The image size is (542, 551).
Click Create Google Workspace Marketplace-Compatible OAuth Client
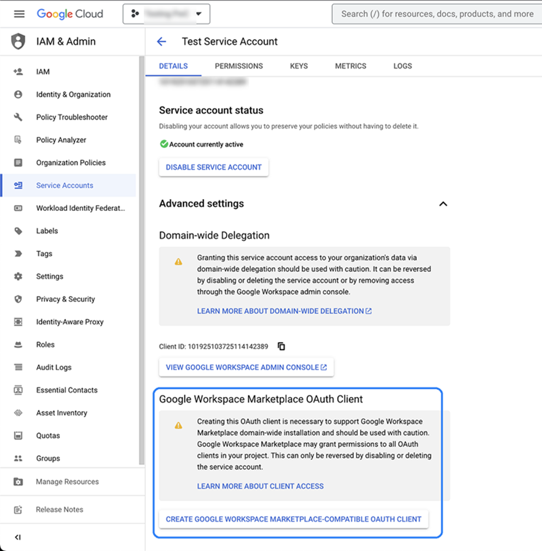[x=293, y=519]
